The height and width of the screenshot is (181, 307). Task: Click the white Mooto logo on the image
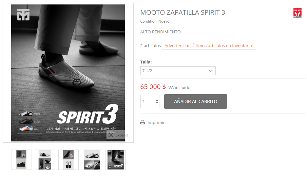(23, 14)
